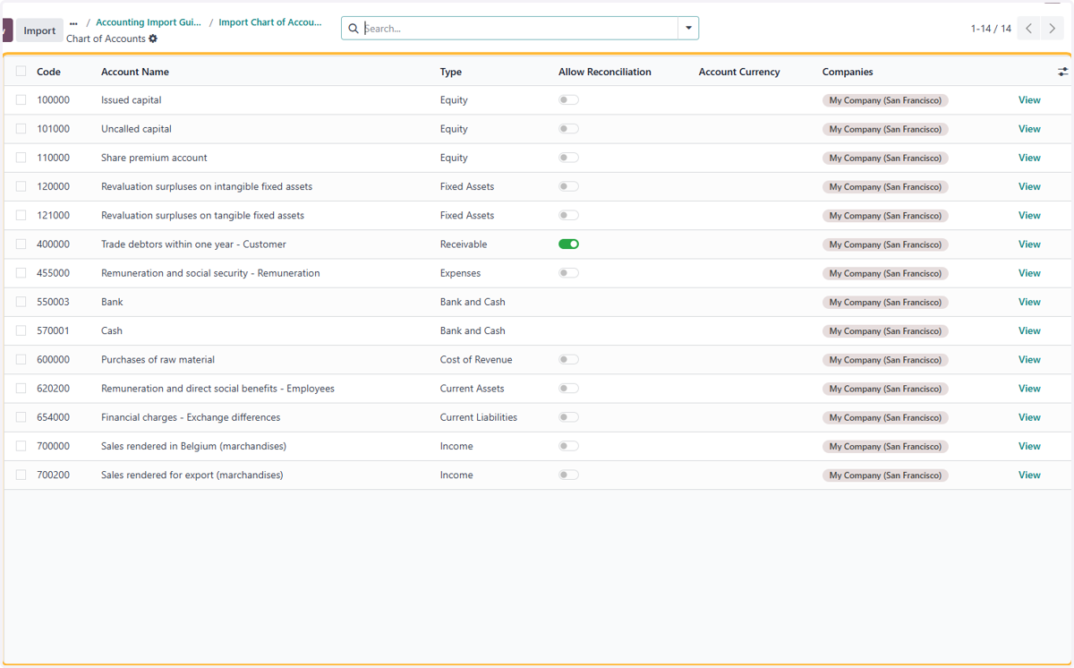This screenshot has width=1074, height=668.
Task: Open the Chart of Accounts gear settings
Action: 153,39
